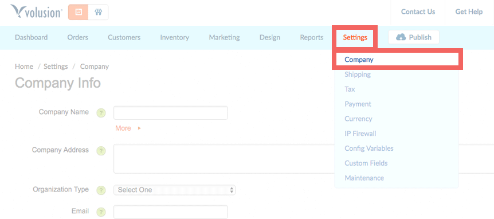
Task: Click the Company Name field label
Action: point(64,112)
